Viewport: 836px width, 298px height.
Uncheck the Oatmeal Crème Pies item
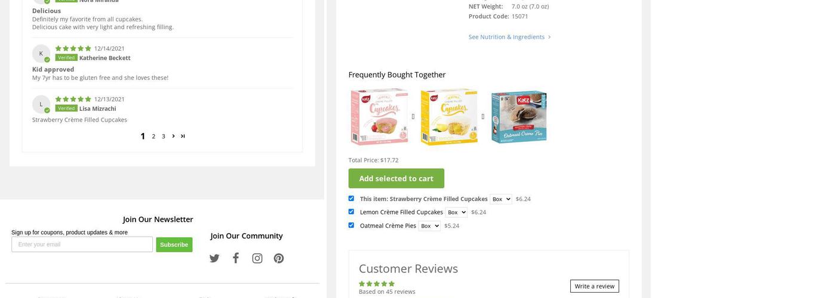[x=351, y=225]
